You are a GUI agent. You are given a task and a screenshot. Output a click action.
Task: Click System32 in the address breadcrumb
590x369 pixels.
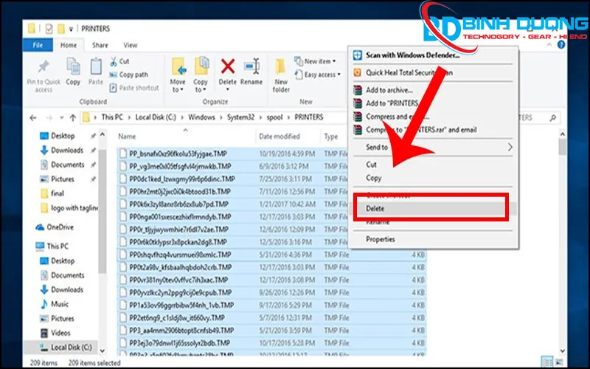click(240, 117)
